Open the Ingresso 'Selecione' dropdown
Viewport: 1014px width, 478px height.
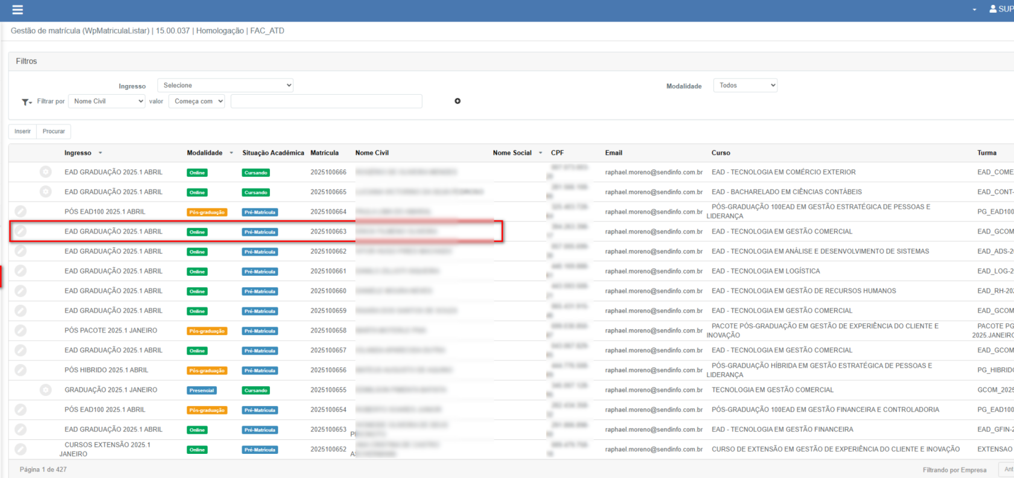point(225,85)
